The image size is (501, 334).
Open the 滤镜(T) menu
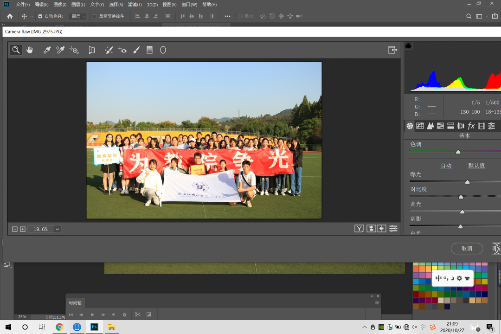[135, 5]
